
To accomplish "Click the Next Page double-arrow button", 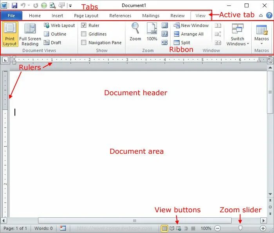I will (x=270, y=213).
